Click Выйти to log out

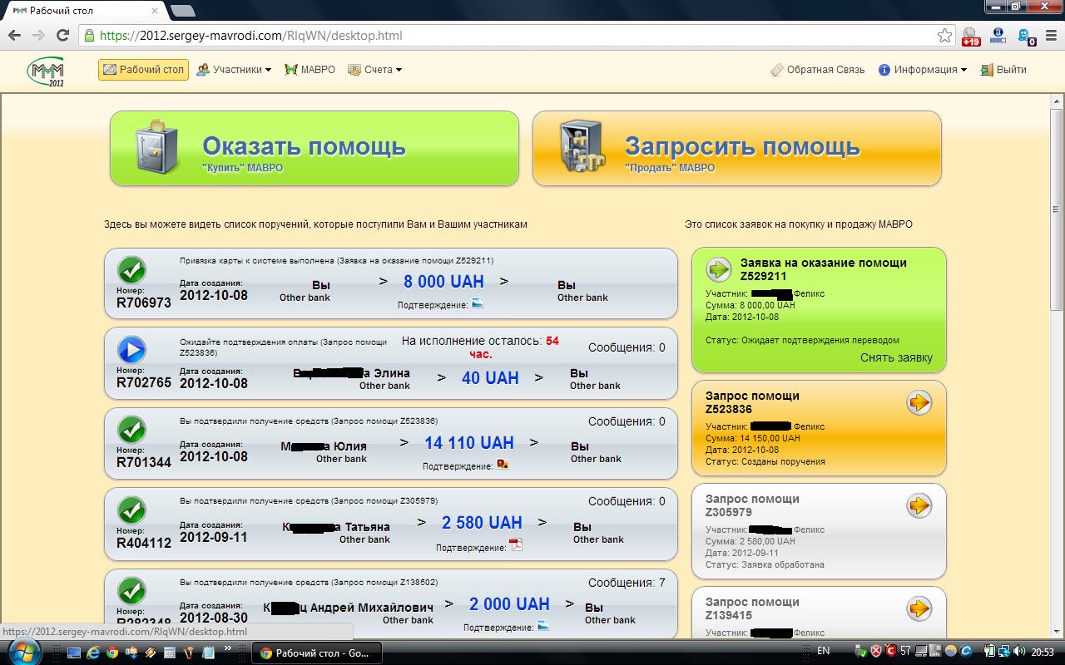pyautogui.click(x=1003, y=70)
